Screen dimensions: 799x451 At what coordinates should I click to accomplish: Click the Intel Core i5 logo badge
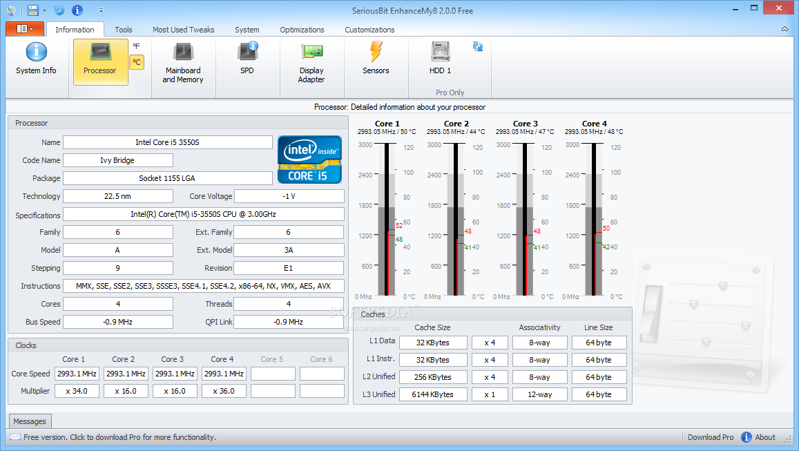(x=309, y=160)
